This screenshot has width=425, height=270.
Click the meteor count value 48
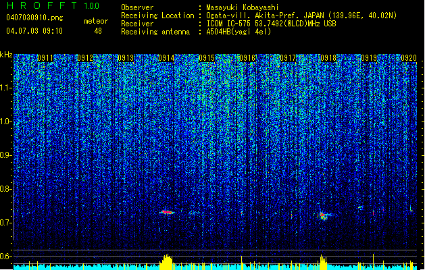pyautogui.click(x=98, y=31)
